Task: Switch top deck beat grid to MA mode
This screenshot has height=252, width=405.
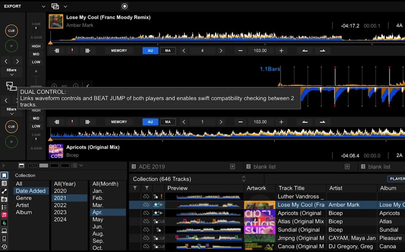Action: point(168,50)
